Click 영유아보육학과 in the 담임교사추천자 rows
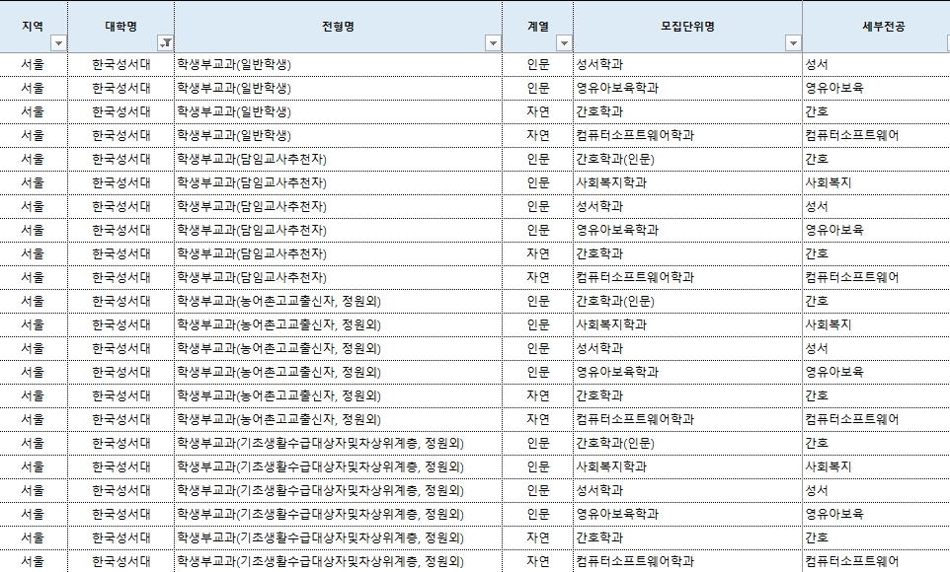This screenshot has width=950, height=572. [617, 230]
